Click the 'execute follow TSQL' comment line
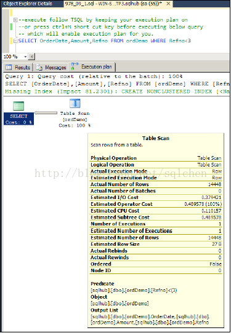 103,20
